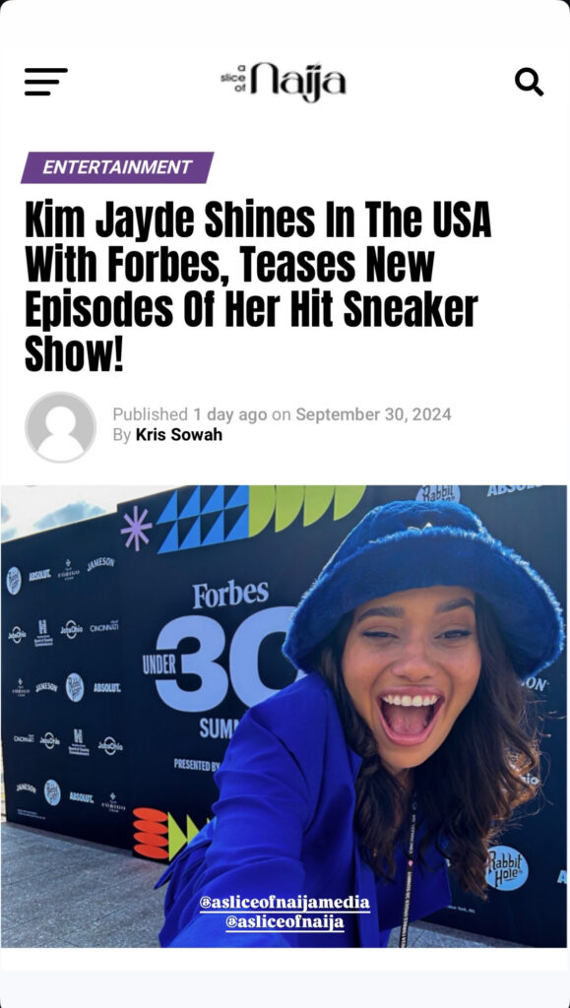Click the Rabbit Hole logo at photo's lower right
This screenshot has width=570, height=1008.
[506, 867]
